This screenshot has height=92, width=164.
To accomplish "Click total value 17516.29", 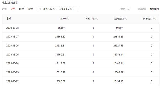I will click(x=60, y=72).
